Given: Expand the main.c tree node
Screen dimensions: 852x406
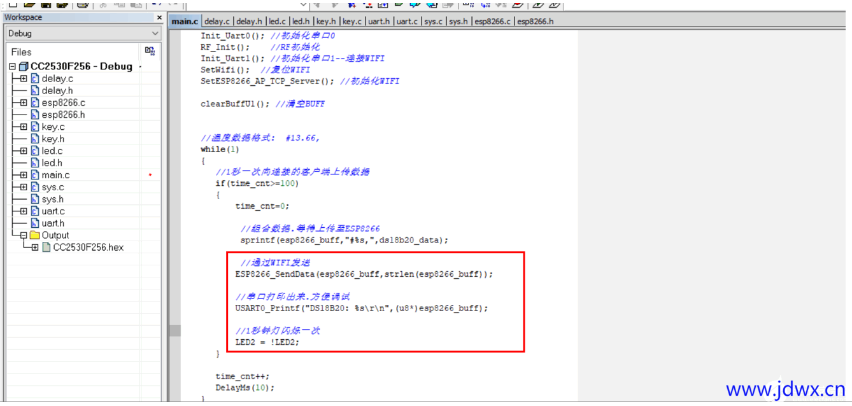Looking at the screenshot, I should pos(24,176).
